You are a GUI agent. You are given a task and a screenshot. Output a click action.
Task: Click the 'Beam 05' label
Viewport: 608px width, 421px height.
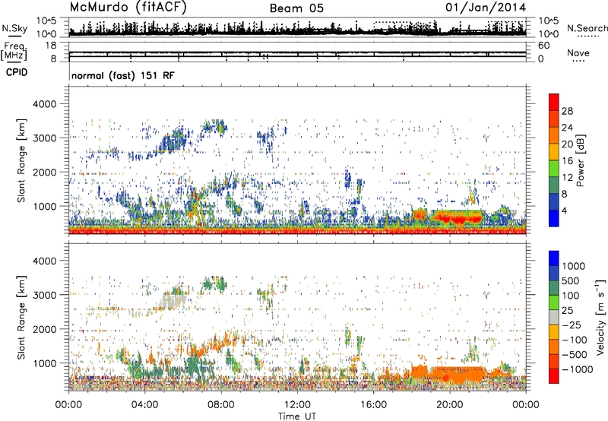pyautogui.click(x=296, y=8)
